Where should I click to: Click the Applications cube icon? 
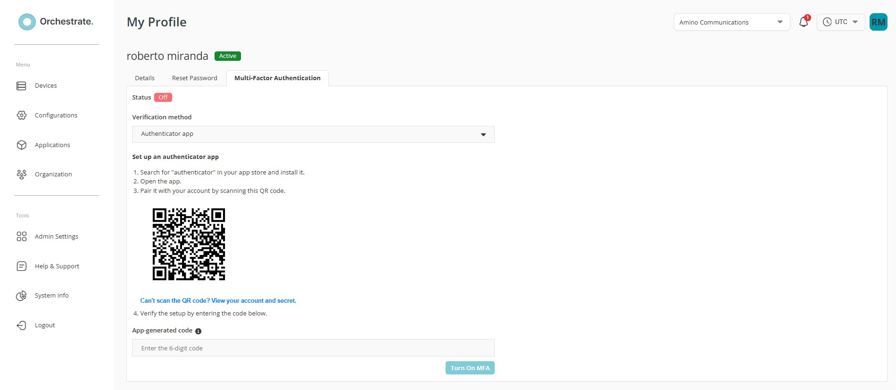pos(21,145)
